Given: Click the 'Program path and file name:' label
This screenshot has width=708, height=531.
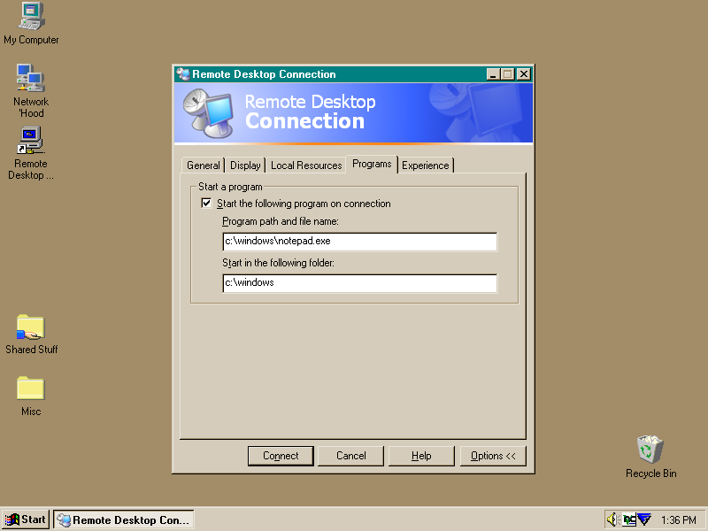Looking at the screenshot, I should [281, 221].
